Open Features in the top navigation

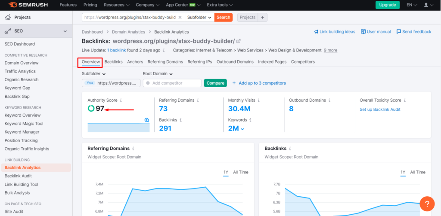tap(68, 5)
